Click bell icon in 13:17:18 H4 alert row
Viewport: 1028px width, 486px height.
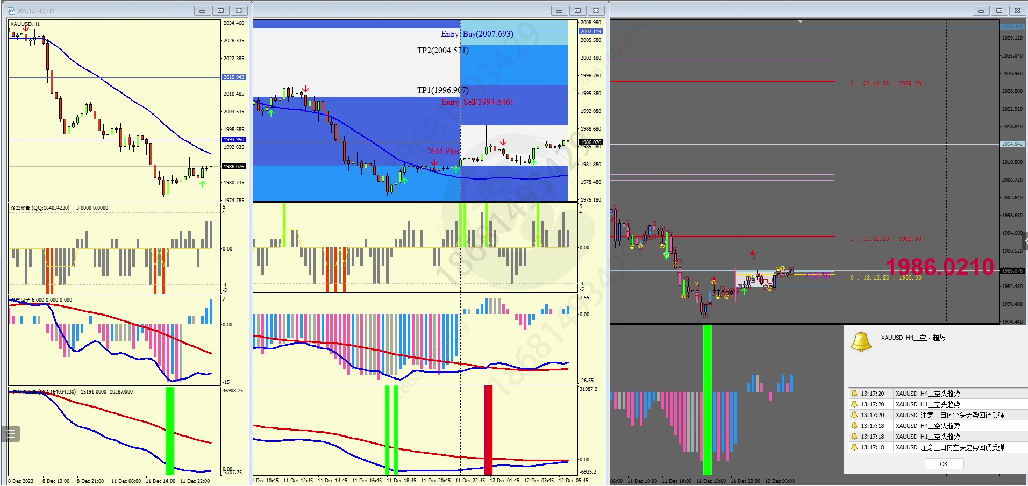[x=854, y=426]
